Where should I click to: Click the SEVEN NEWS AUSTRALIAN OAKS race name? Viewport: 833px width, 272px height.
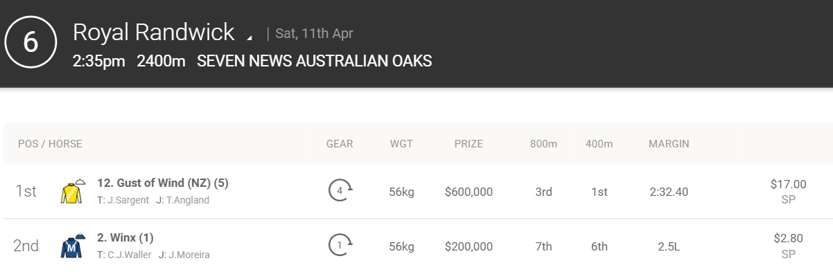point(315,61)
